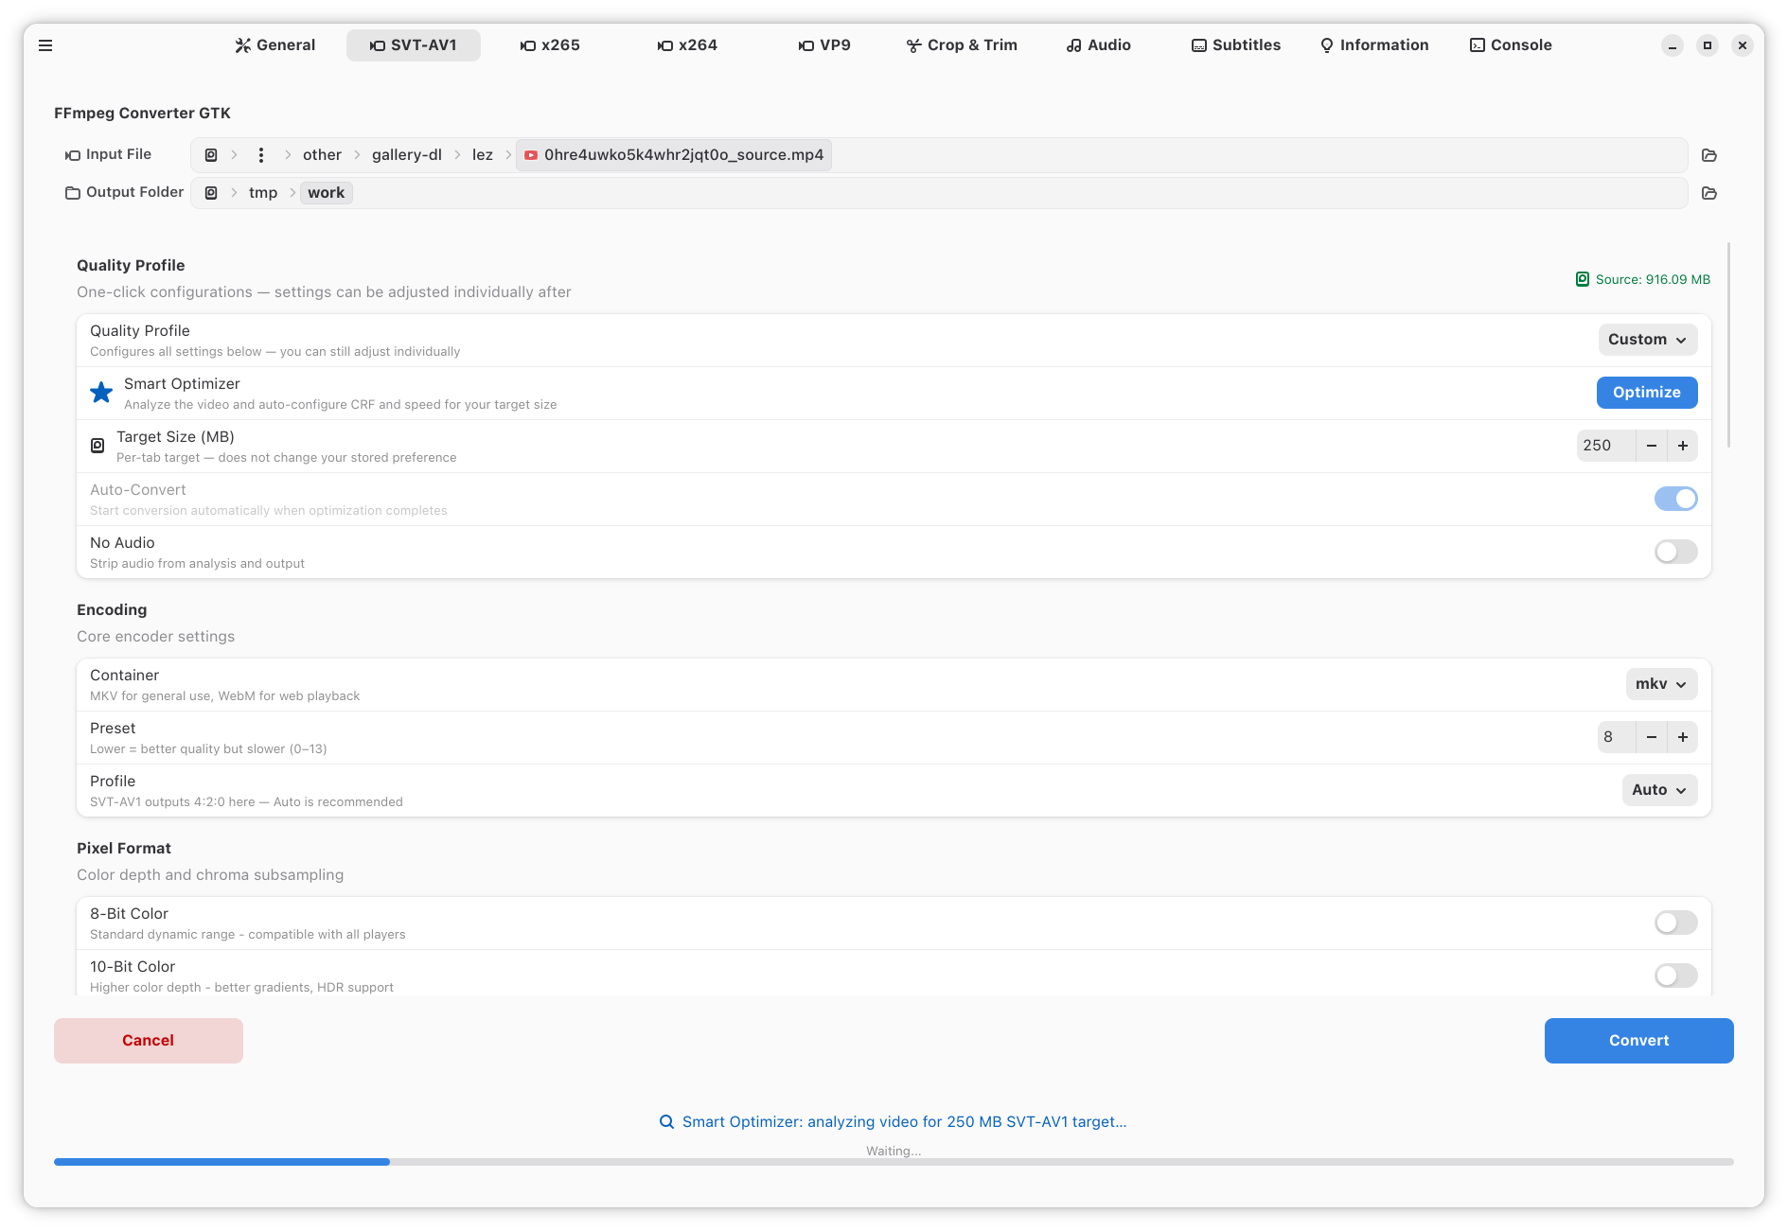Click the Optimize button
The width and height of the screenshot is (1788, 1231).
coord(1647,393)
